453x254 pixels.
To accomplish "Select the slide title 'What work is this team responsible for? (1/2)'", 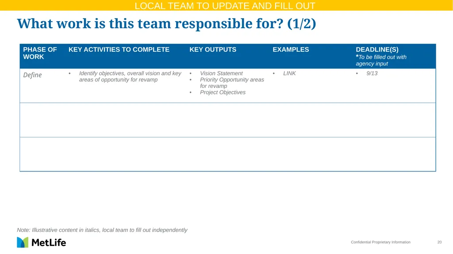I will point(166,23).
